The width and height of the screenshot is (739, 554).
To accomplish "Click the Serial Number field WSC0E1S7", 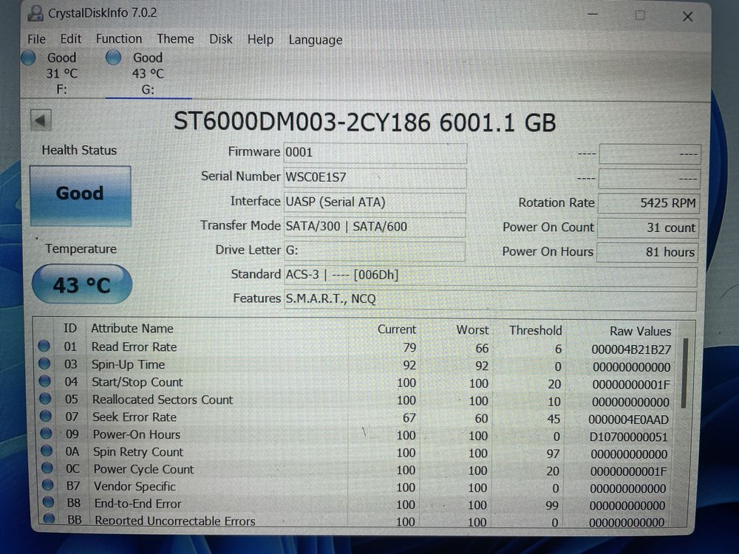I will [375, 178].
